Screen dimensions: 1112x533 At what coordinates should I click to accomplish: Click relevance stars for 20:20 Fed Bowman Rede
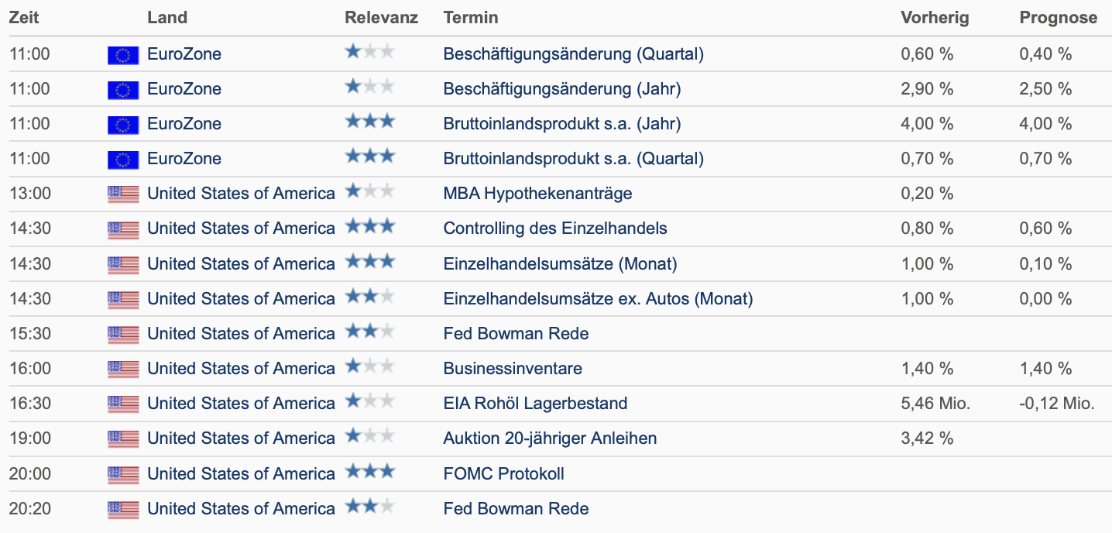tap(369, 507)
